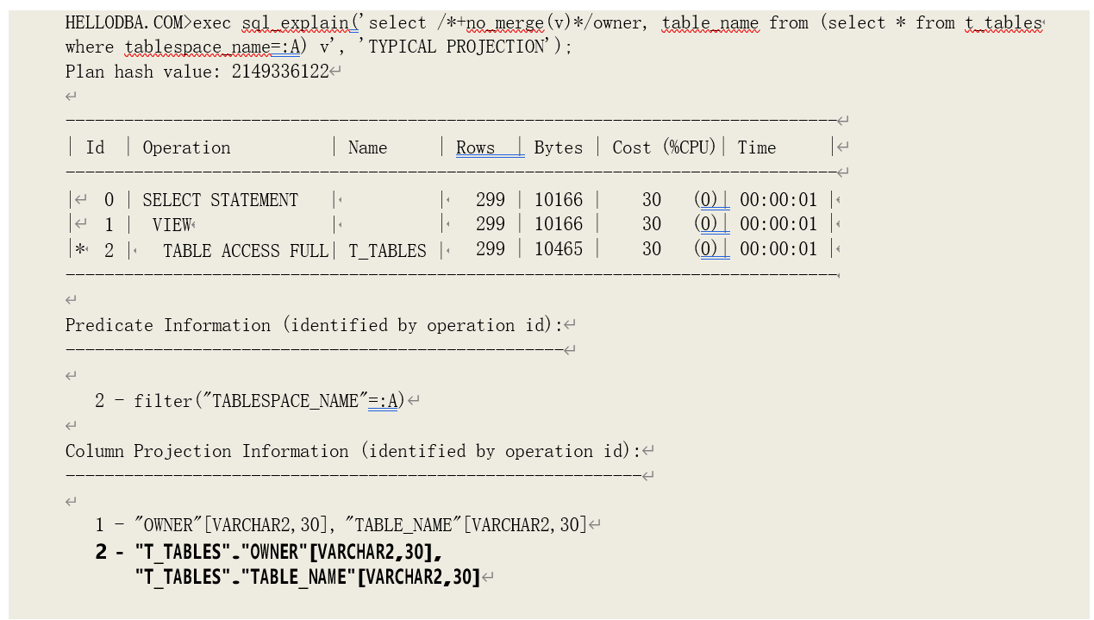Click the Cost (%CPU) column header
This screenshot has width=1094, height=620.
coord(664,148)
